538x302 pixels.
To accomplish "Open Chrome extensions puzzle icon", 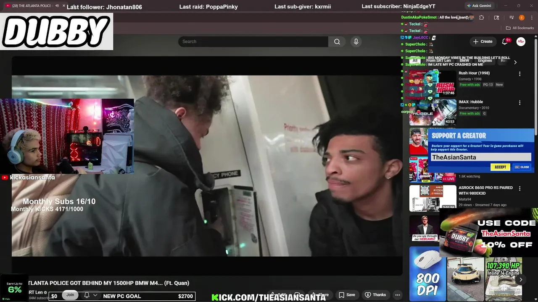I will coord(482,18).
